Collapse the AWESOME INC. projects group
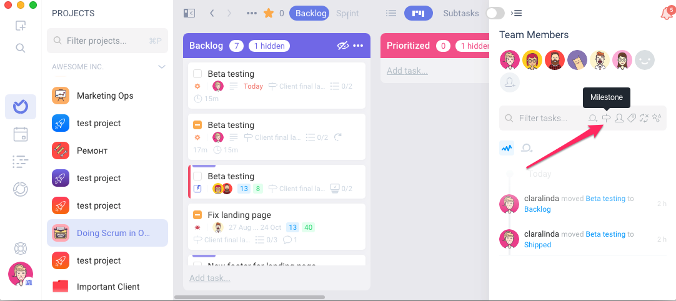The width and height of the screenshot is (676, 301). [162, 67]
